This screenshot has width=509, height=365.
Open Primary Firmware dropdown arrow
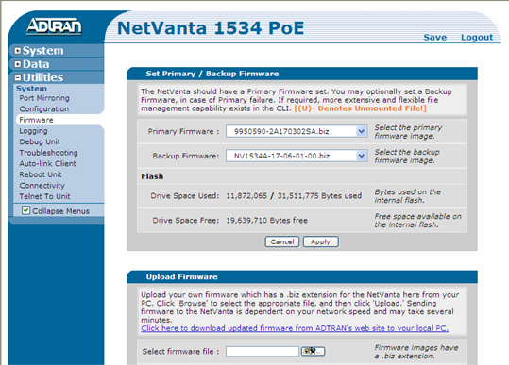pos(362,131)
